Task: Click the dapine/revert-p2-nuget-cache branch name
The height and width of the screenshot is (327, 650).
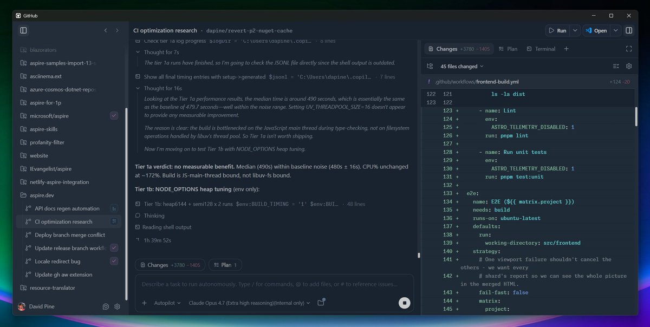Action: (x=250, y=30)
